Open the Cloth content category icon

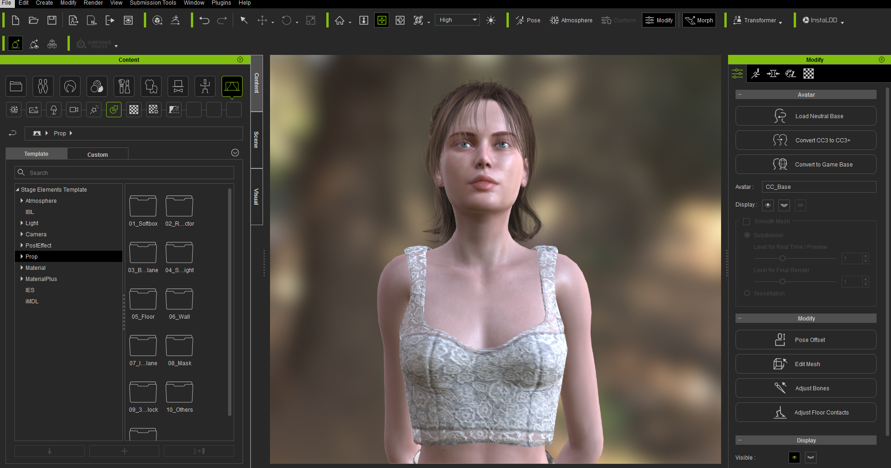pyautogui.click(x=151, y=86)
